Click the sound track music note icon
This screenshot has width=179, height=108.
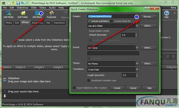[x=5, y=91]
